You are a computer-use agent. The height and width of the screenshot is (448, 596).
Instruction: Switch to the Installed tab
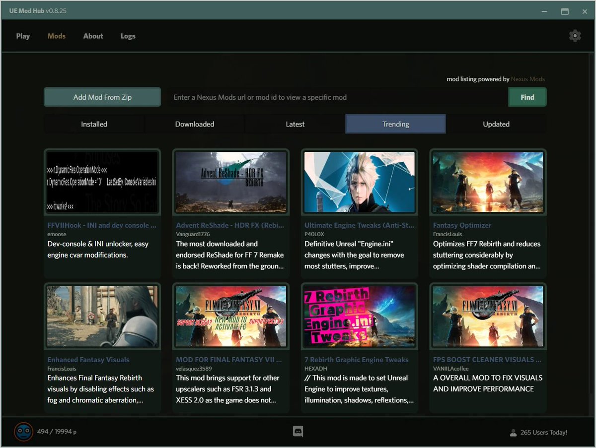click(x=94, y=124)
